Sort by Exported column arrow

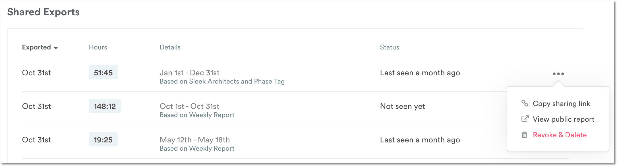56,48
